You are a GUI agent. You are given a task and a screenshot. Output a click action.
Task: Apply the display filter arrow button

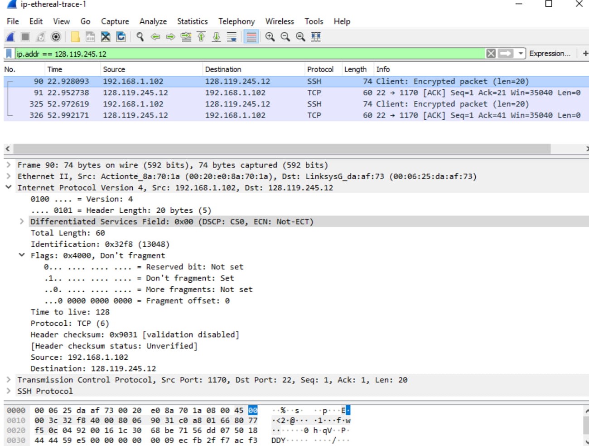506,54
